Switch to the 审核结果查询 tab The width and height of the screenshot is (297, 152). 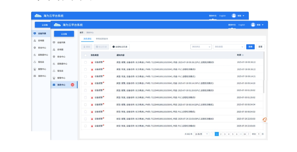102,39
